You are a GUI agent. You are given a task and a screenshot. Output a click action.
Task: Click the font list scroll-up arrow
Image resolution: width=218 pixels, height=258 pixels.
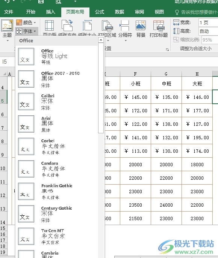tap(101, 40)
